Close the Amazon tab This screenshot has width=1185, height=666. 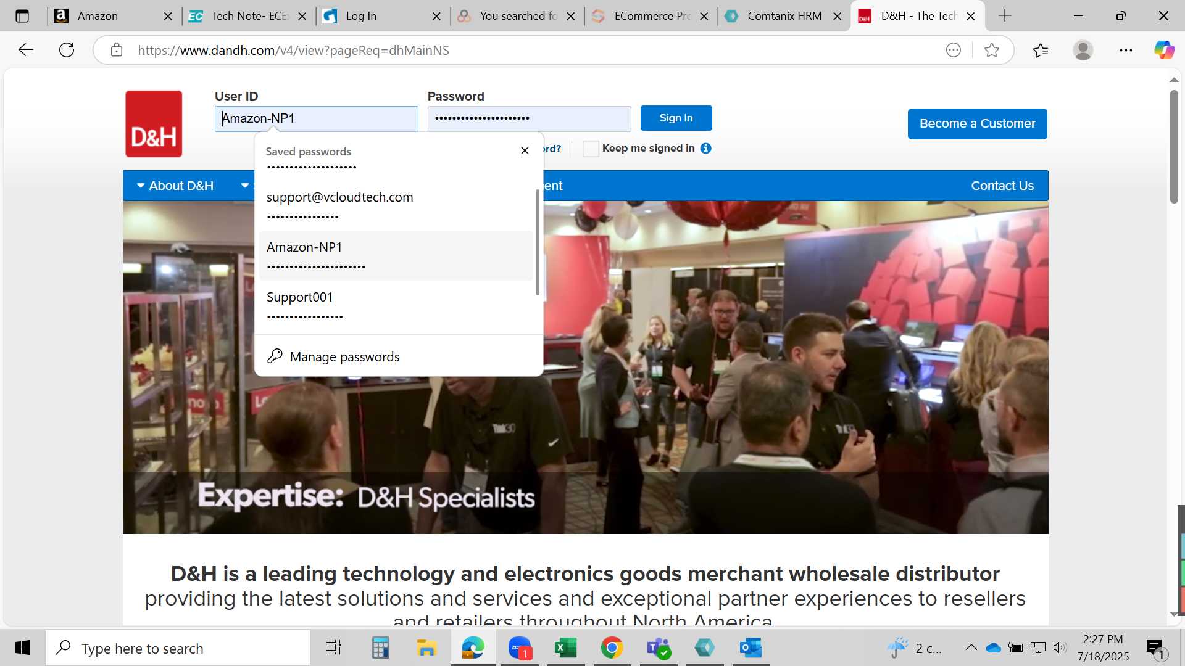[x=168, y=16]
